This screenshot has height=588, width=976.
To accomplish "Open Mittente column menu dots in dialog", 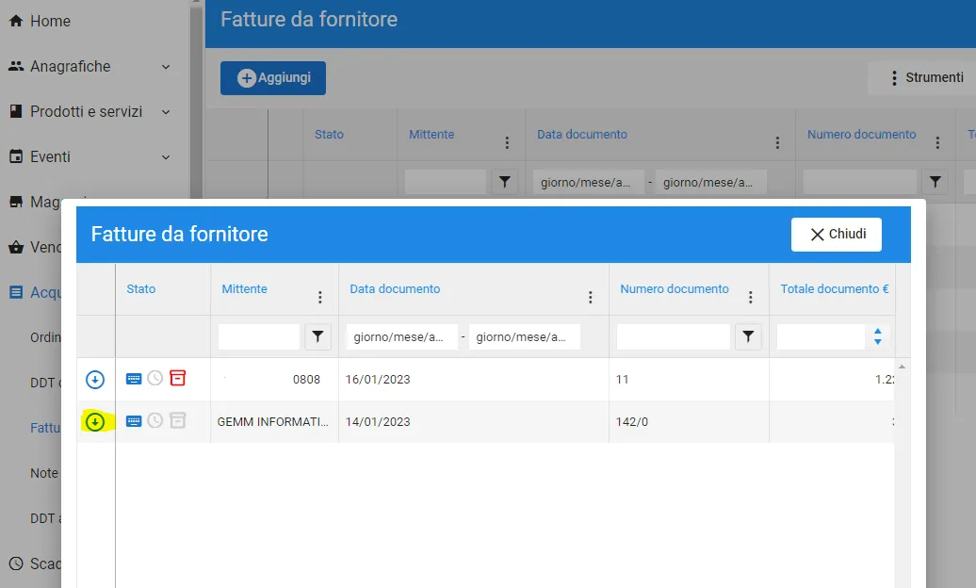I will [320, 297].
